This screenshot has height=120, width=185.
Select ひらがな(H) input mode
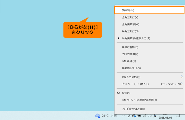[x=149, y=10]
